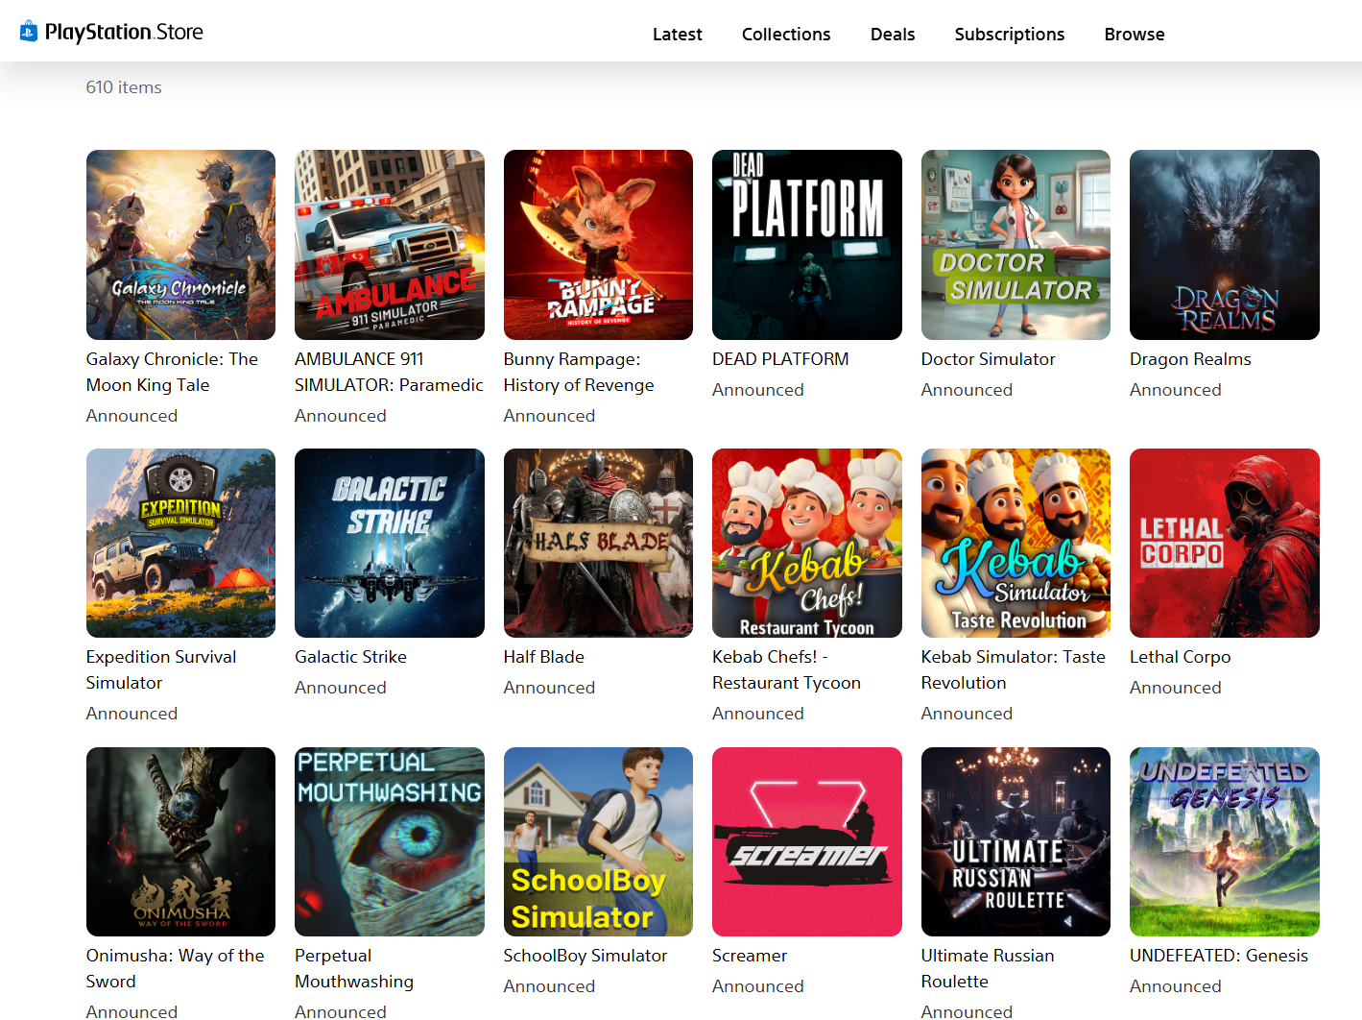Click the Lethal Corpo cover art
Screen dimensions: 1362x1020
(x=1224, y=543)
